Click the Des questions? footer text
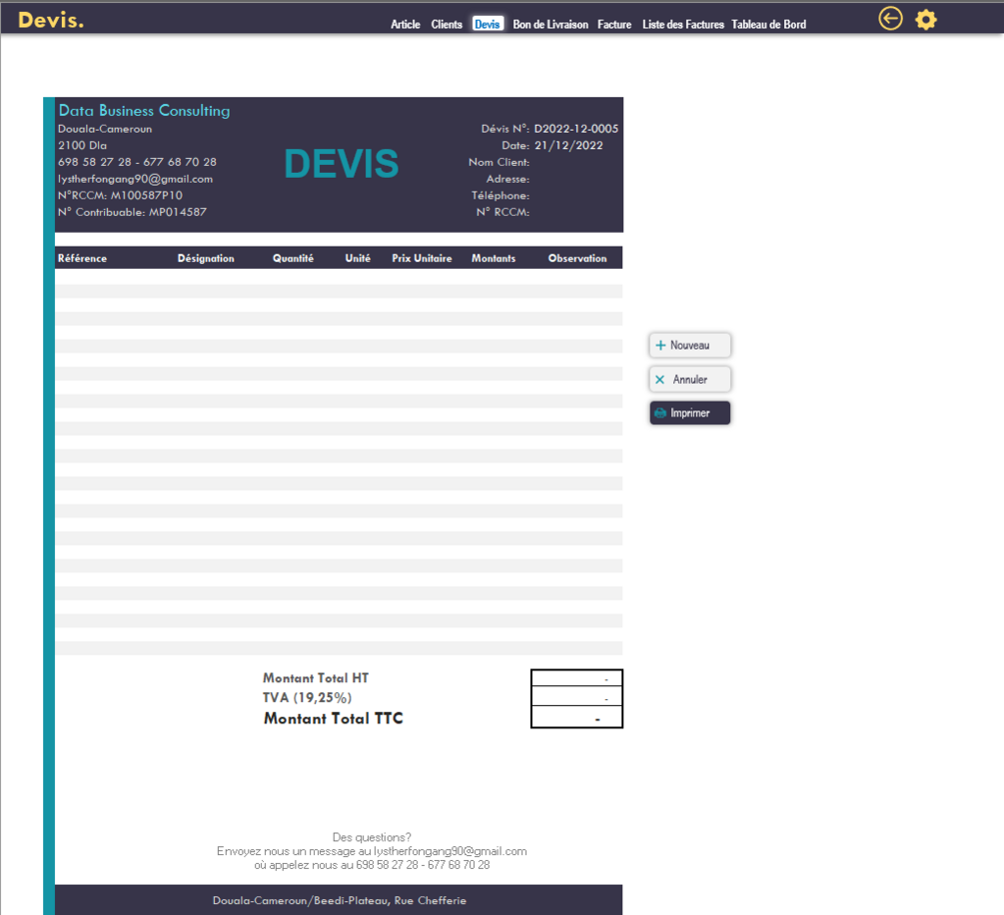 (372, 837)
